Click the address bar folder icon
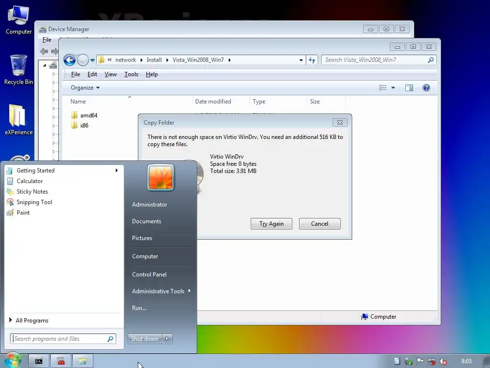This screenshot has width=490, height=368. pos(101,60)
